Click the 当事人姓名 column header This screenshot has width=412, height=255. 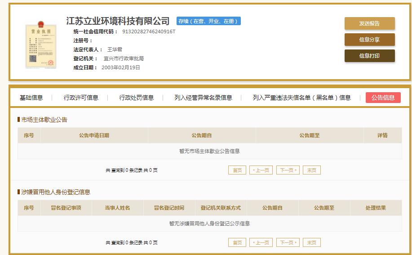(x=117, y=208)
